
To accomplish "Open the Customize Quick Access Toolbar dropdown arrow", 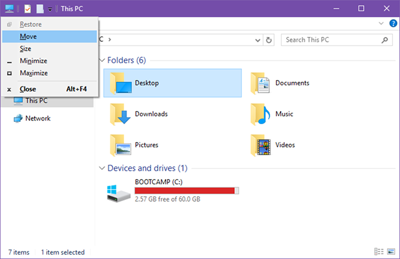I will tap(50, 10).
